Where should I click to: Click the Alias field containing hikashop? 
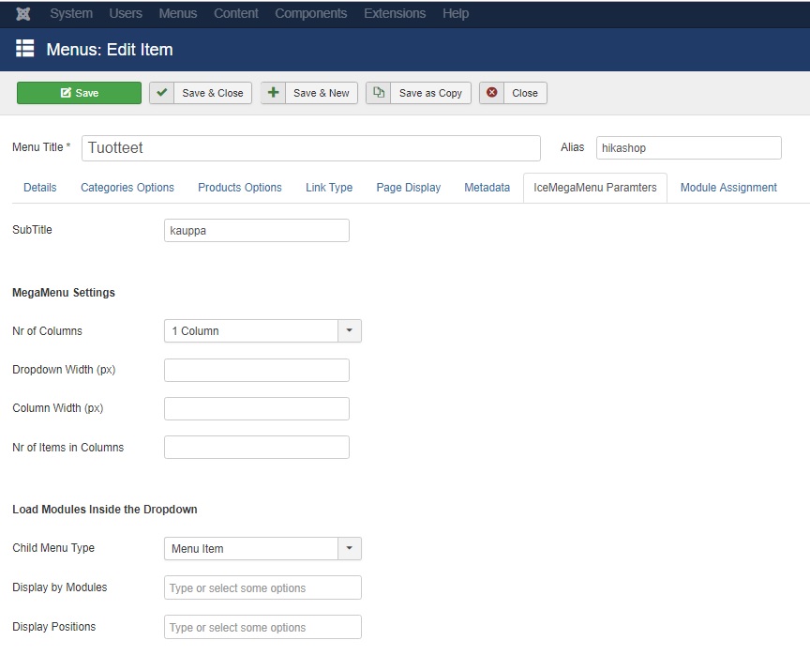[689, 148]
